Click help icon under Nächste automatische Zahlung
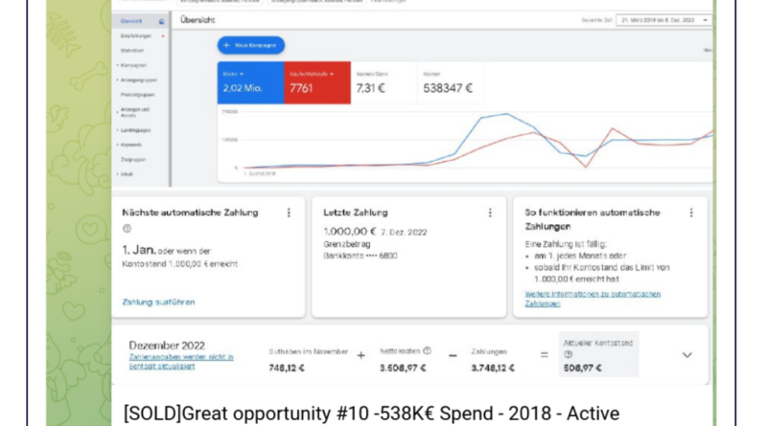Screen dimensions: 767x426 [x=127, y=228]
